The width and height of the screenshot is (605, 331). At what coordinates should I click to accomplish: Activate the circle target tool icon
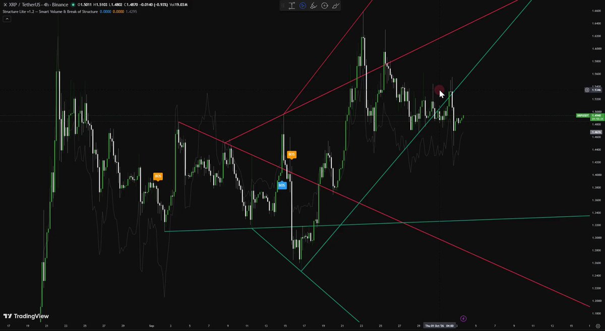(x=325, y=6)
